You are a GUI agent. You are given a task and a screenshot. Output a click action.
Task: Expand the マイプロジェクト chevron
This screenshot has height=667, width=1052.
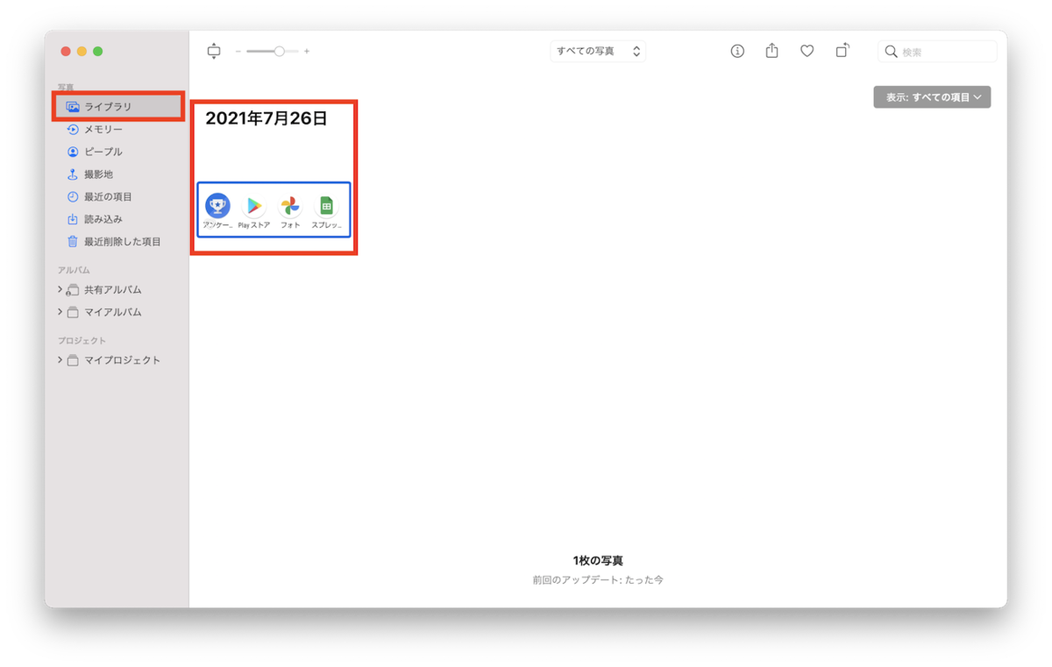point(60,360)
